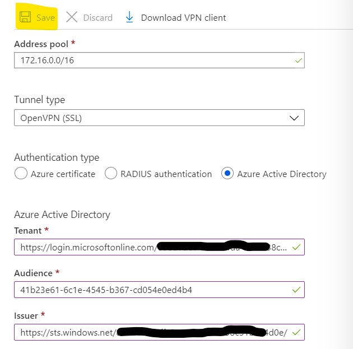Click the validation checkmark in Tenant field
This screenshot has width=353, height=349.
pyautogui.click(x=296, y=247)
